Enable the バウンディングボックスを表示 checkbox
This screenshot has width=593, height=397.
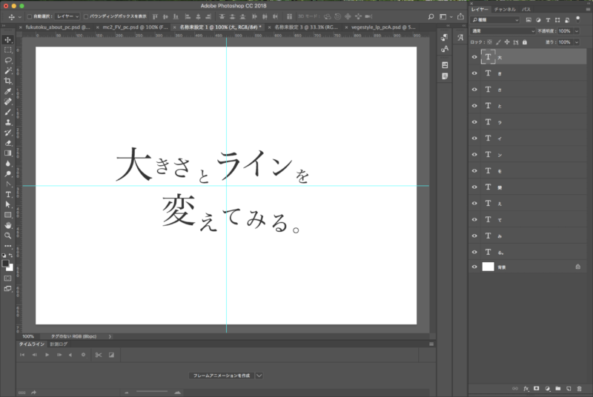point(86,16)
